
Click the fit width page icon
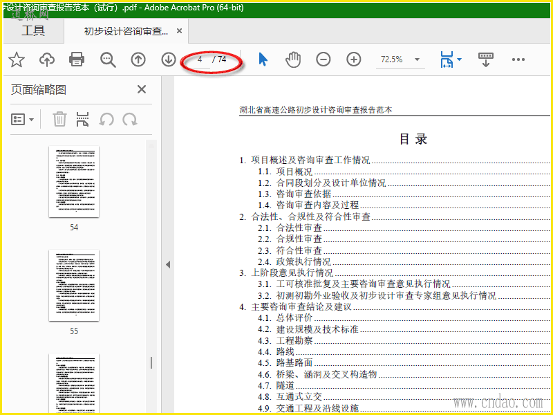(x=447, y=59)
